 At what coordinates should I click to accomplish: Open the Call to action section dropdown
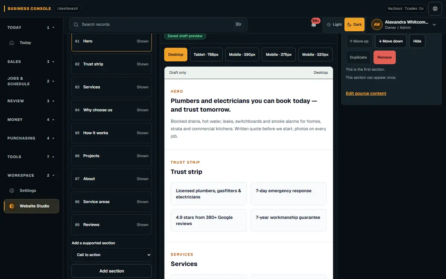tap(111, 255)
